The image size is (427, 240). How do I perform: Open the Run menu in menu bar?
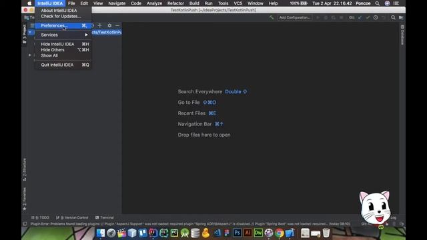click(x=208, y=3)
